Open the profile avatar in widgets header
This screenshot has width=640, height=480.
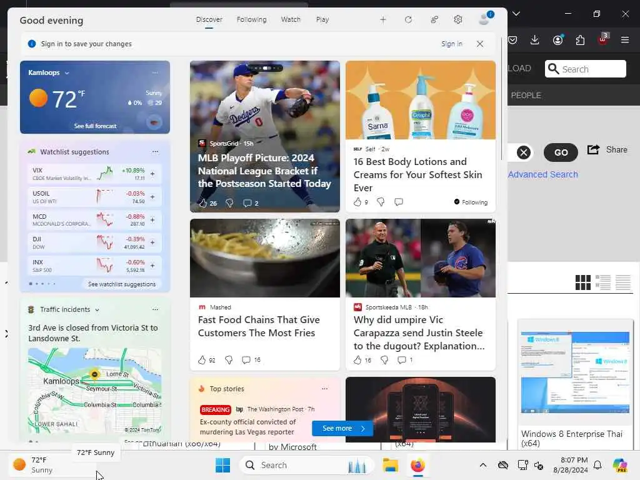click(x=485, y=19)
